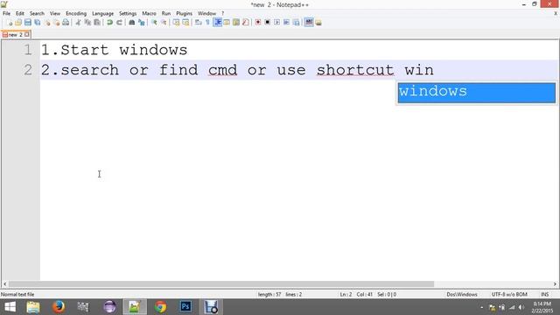Open the Search menu
This screenshot has height=315, width=560.
click(x=37, y=14)
